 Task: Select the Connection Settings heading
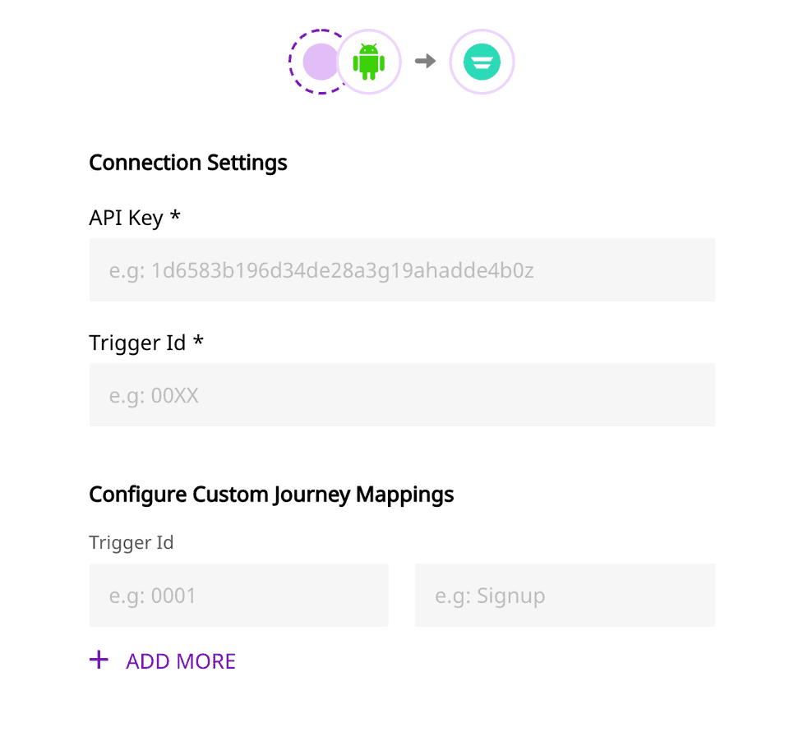coord(187,163)
